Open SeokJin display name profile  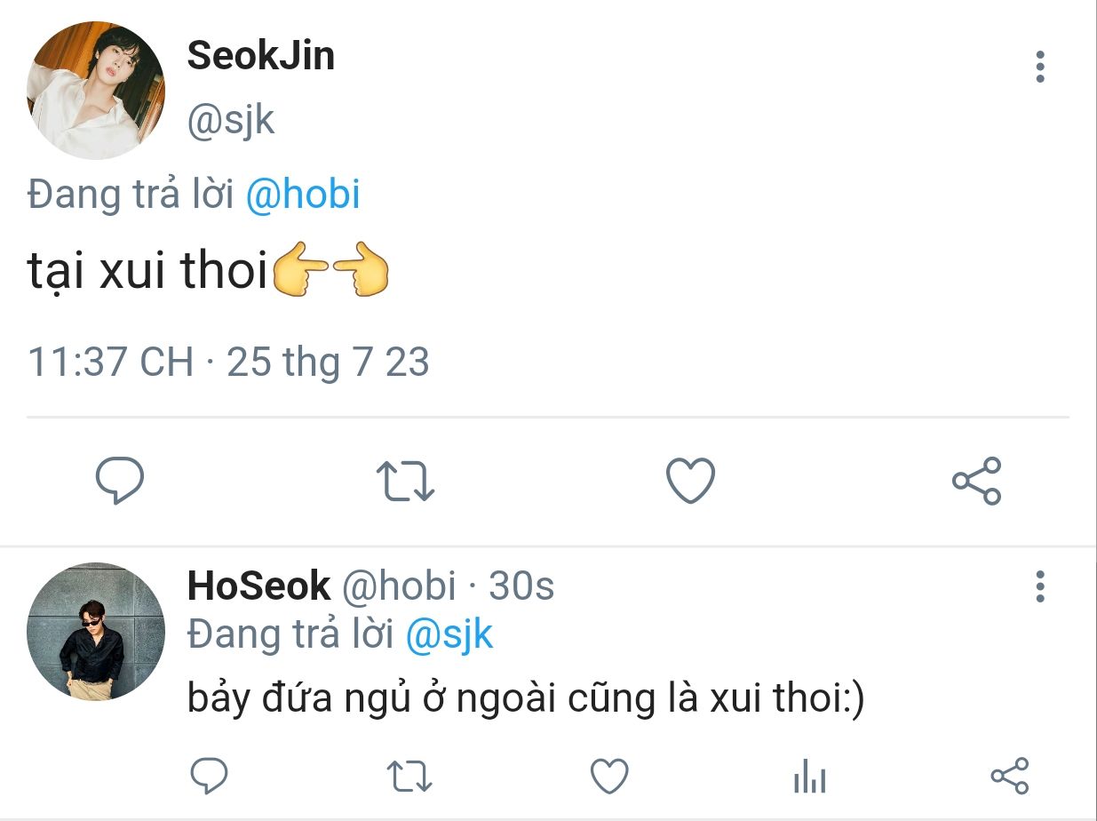(260, 56)
